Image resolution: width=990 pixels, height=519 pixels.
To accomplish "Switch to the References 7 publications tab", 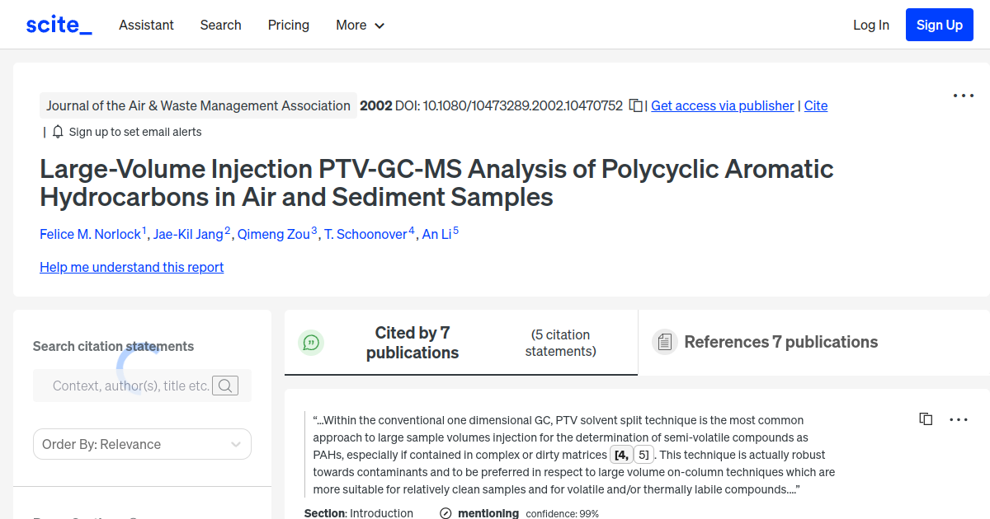I will pos(780,342).
